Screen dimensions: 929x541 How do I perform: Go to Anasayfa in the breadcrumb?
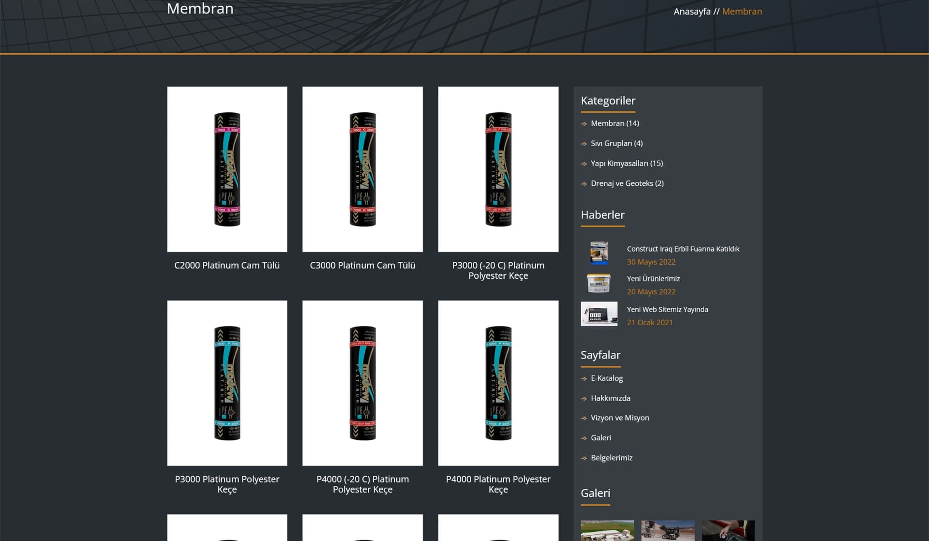[692, 12]
